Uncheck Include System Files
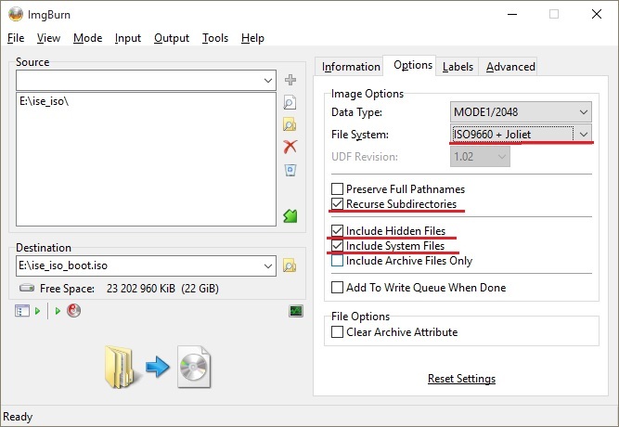Screen dimensions: 619x427 coord(337,246)
